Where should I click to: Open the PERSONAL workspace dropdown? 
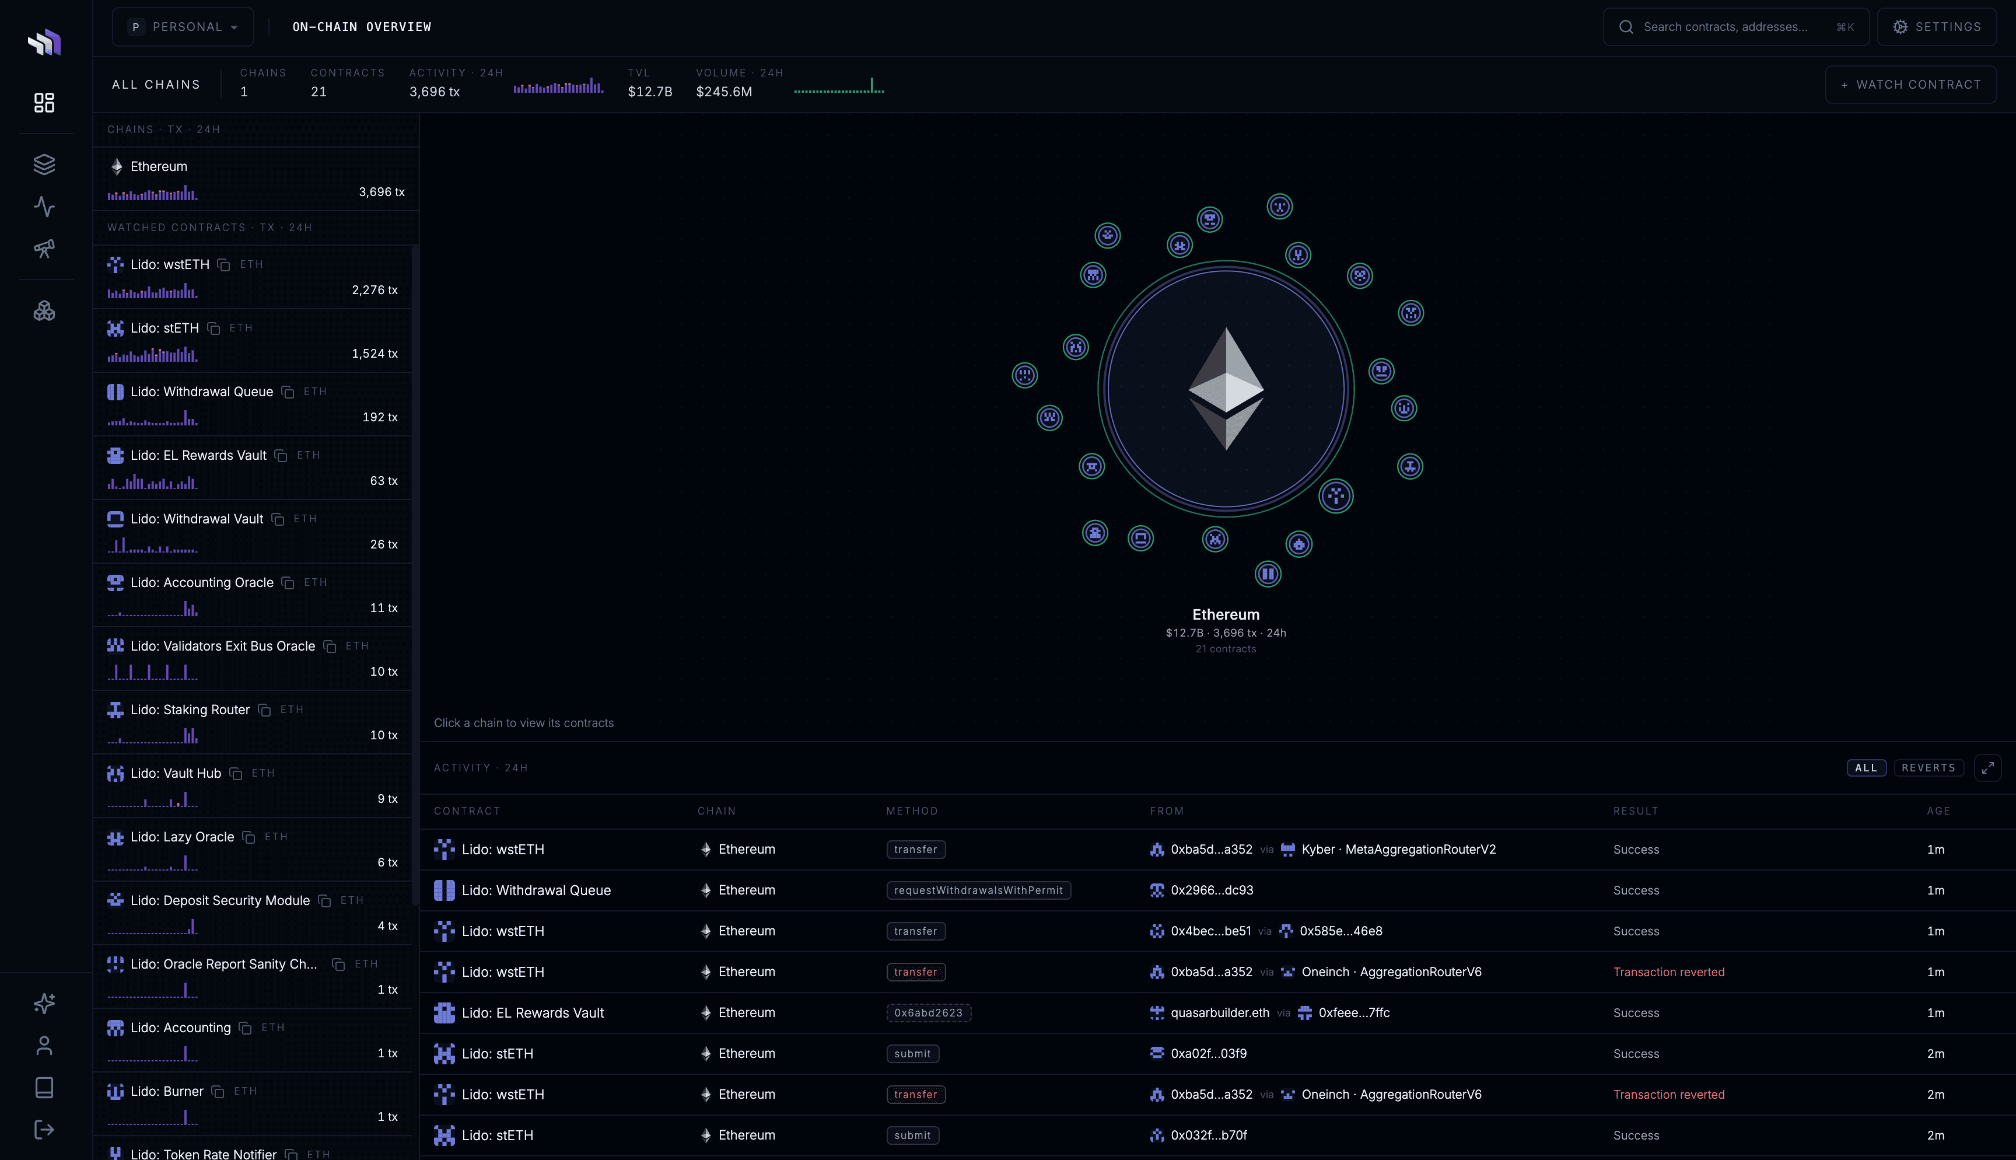(183, 27)
